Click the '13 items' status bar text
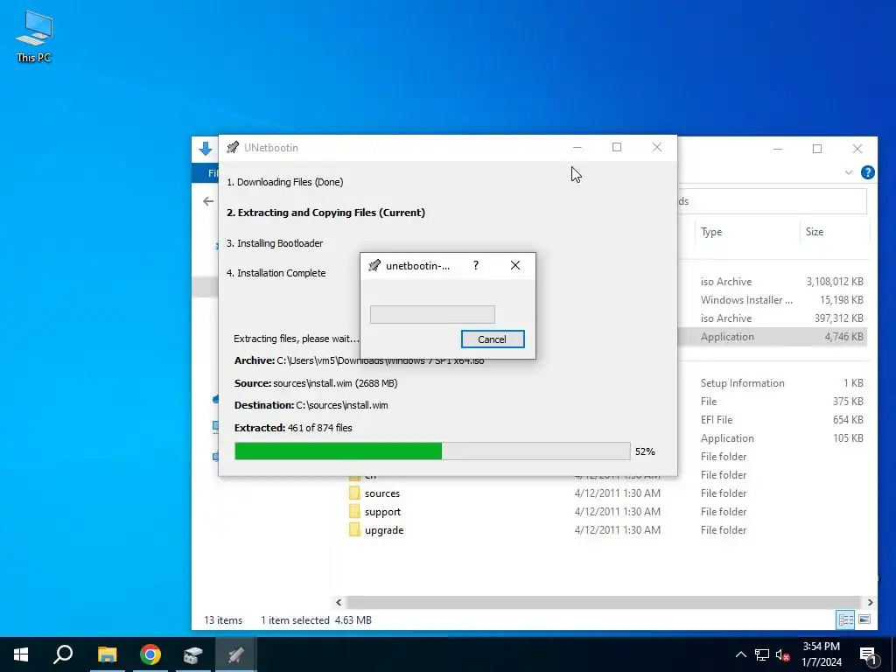Viewport: 896px width, 672px height. click(223, 620)
